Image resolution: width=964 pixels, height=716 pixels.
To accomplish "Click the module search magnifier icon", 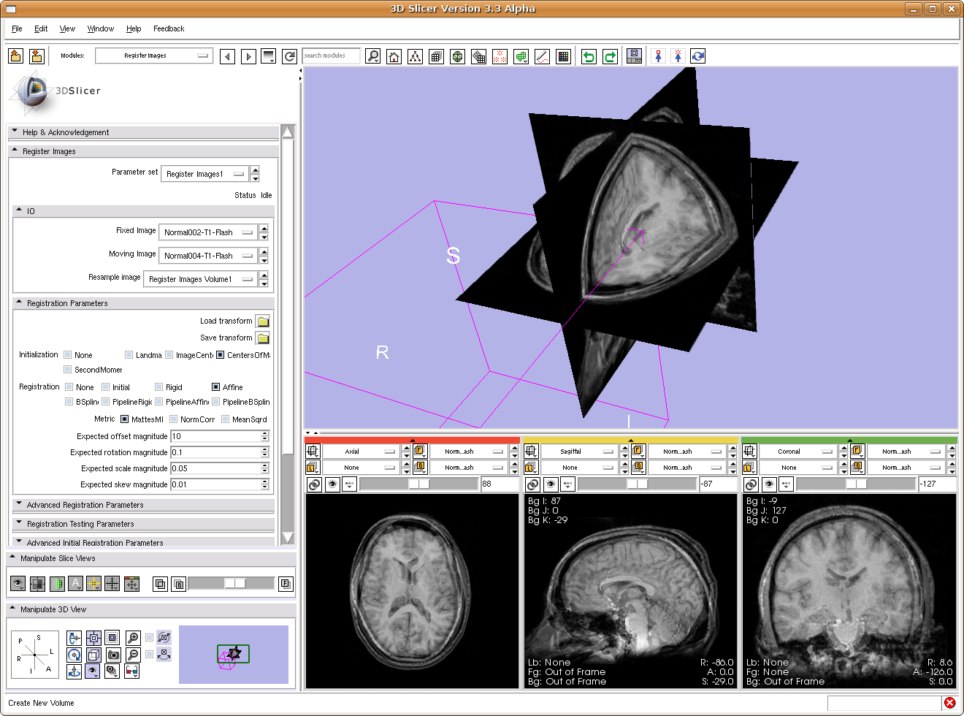I will click(372, 56).
